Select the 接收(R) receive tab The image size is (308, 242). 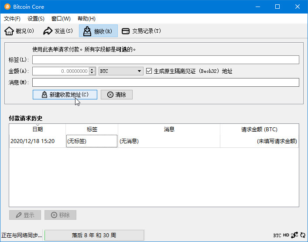pyautogui.click(x=98, y=31)
